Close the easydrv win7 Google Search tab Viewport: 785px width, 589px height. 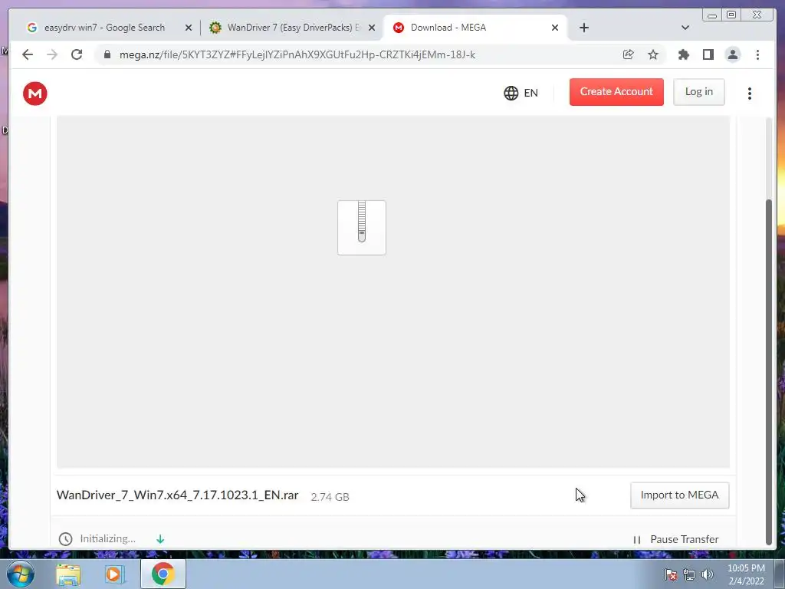pyautogui.click(x=189, y=28)
